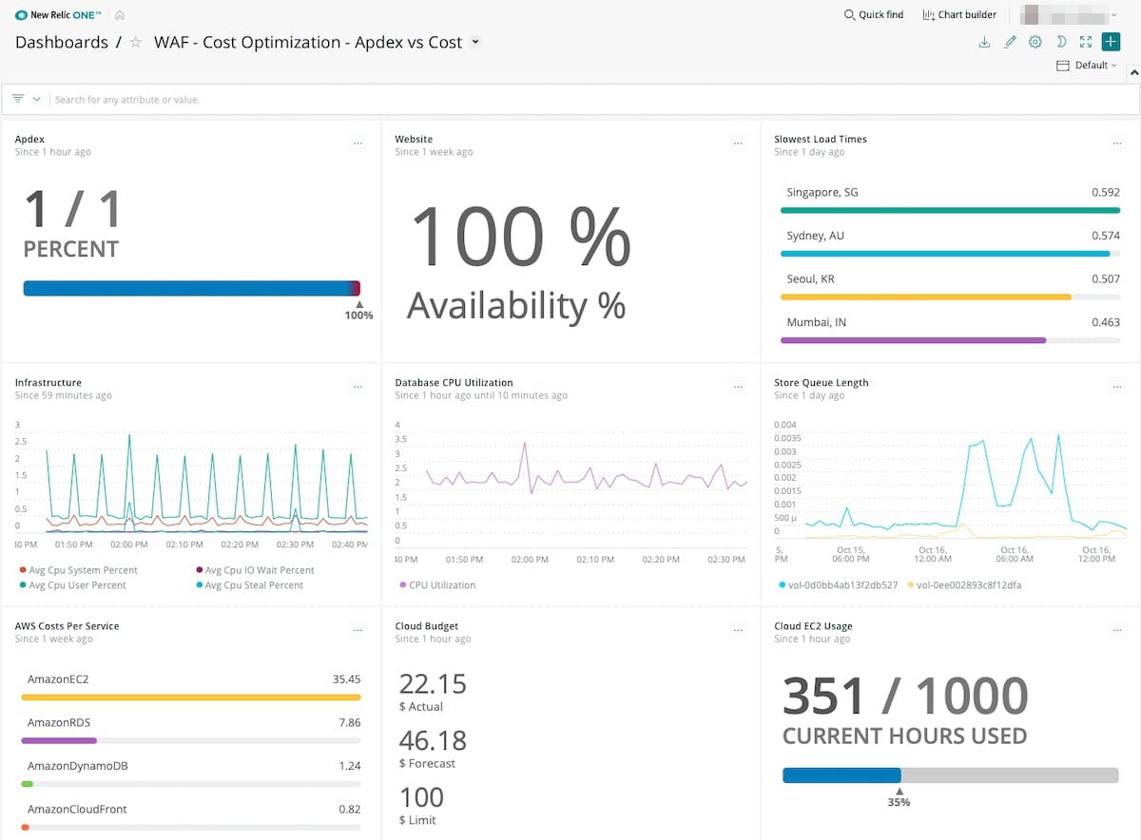Toggle vol-0ee002893c8f12dfa legend series
The image size is (1141, 840).
[x=966, y=585]
